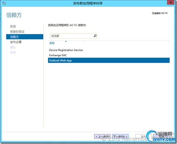
Task: Focus the 筛选器 filter input field
Action: [74, 36]
